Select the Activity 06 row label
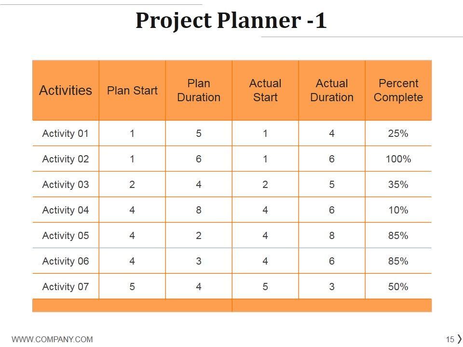 click(x=66, y=261)
